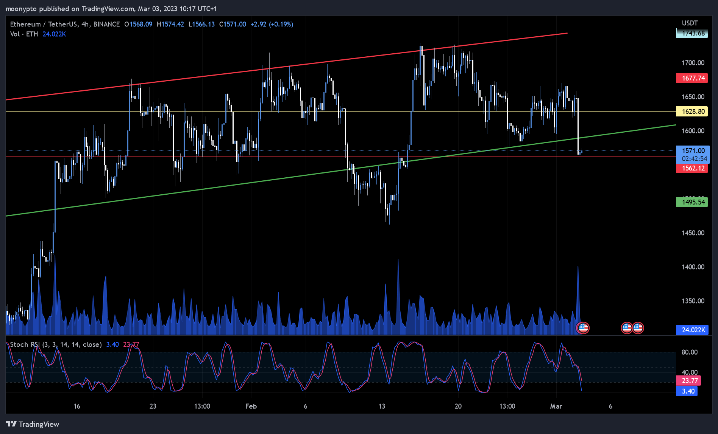Click the 1400.00 axis price tick
This screenshot has height=434, width=718.
coord(693,267)
